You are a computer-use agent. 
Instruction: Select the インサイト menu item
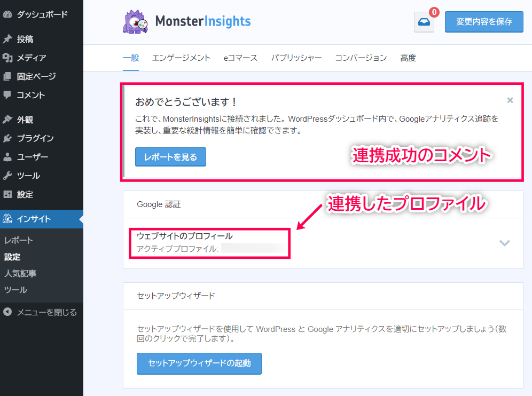point(34,219)
